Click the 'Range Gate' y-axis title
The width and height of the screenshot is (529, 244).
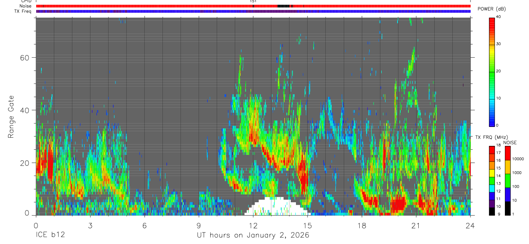coord(11,117)
